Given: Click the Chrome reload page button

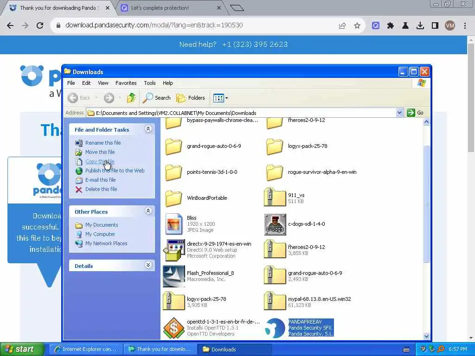Looking at the screenshot, I should click(x=40, y=25).
